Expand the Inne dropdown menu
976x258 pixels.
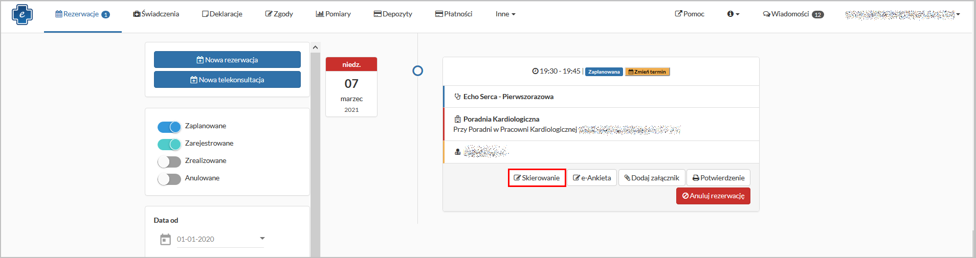coord(505,14)
